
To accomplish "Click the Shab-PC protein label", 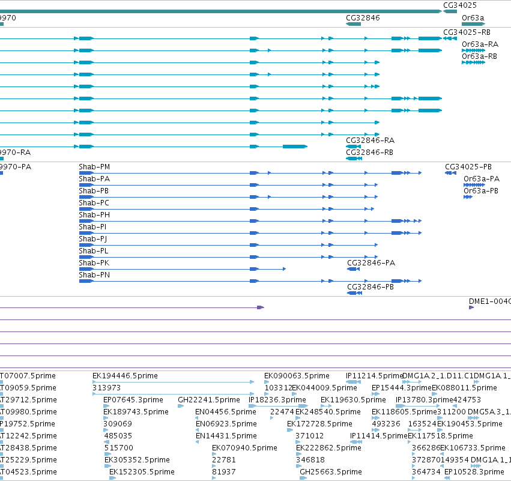I will (x=94, y=203).
